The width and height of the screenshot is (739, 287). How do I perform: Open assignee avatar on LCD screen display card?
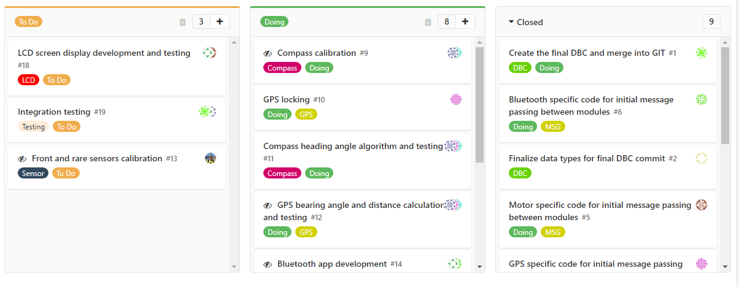click(209, 53)
